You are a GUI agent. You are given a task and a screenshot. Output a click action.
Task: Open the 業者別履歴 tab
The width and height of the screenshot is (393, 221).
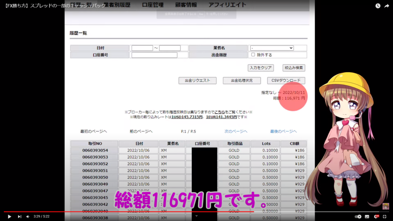pos(117,5)
